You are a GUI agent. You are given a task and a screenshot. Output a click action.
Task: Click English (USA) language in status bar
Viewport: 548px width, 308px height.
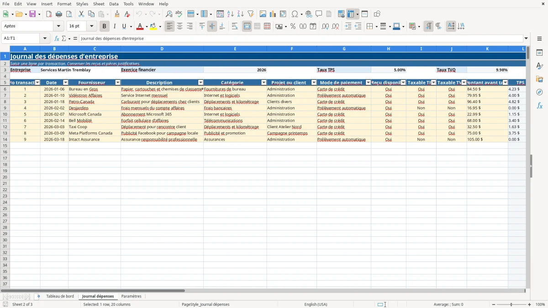316,304
